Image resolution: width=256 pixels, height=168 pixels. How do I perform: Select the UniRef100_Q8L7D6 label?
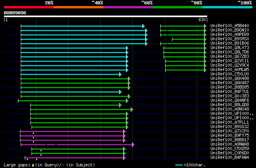point(230,52)
